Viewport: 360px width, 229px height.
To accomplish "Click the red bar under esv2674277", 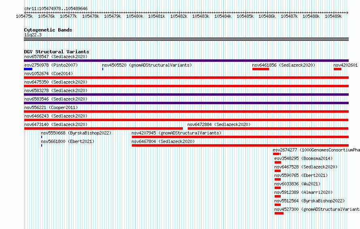I will tap(277, 154).
